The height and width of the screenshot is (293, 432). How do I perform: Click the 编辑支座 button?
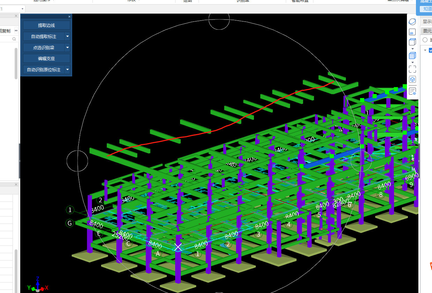click(x=46, y=58)
